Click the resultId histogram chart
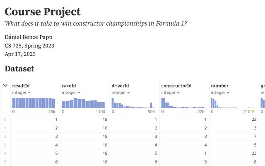This screenshot has height=166, width=265. point(34,103)
